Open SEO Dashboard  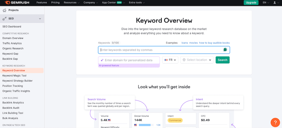[x=12, y=27]
